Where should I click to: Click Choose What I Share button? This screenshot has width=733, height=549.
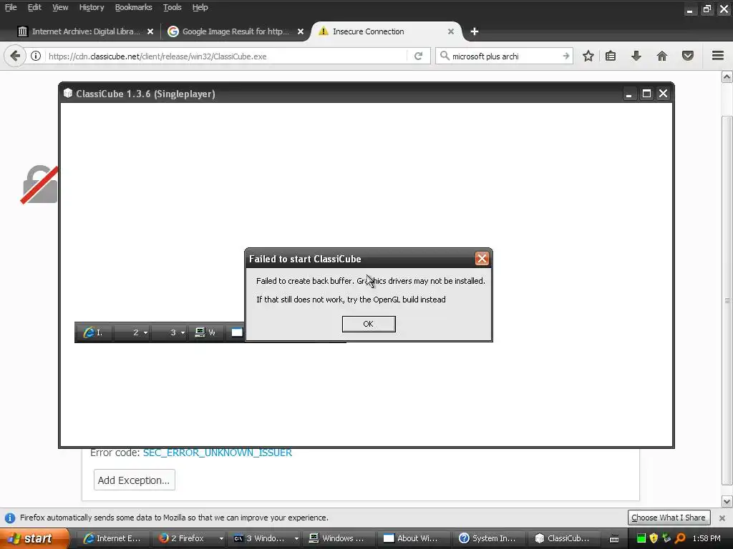[x=669, y=518]
